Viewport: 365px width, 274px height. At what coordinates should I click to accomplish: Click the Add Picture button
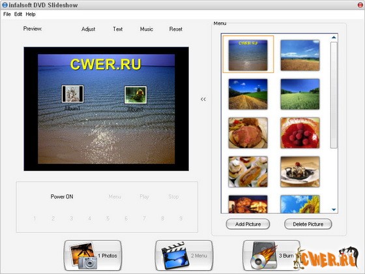(x=248, y=224)
